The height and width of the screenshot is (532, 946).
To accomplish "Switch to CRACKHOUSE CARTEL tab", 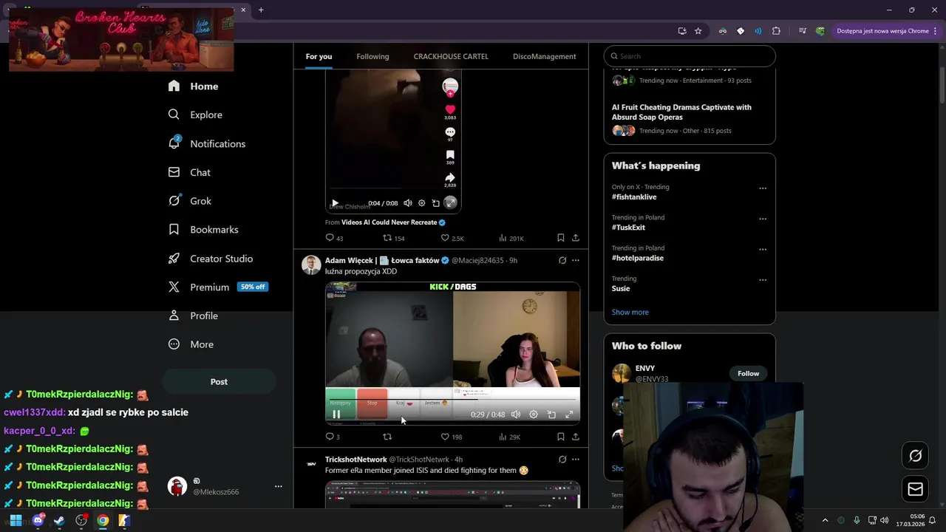I will pyautogui.click(x=451, y=57).
